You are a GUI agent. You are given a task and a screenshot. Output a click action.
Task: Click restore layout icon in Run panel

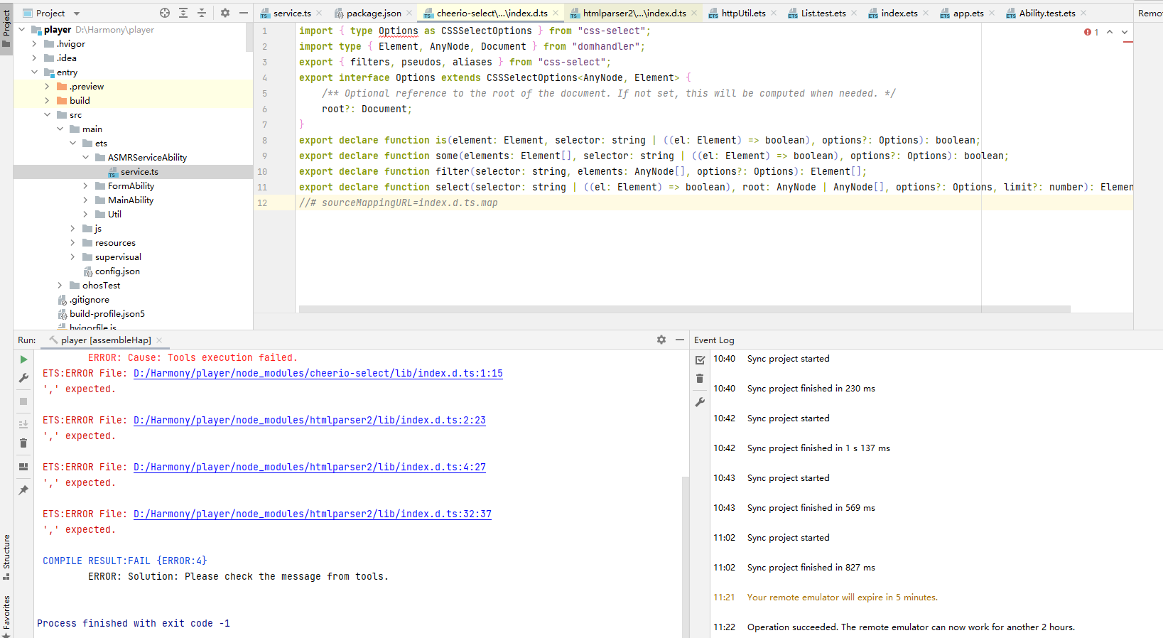23,467
